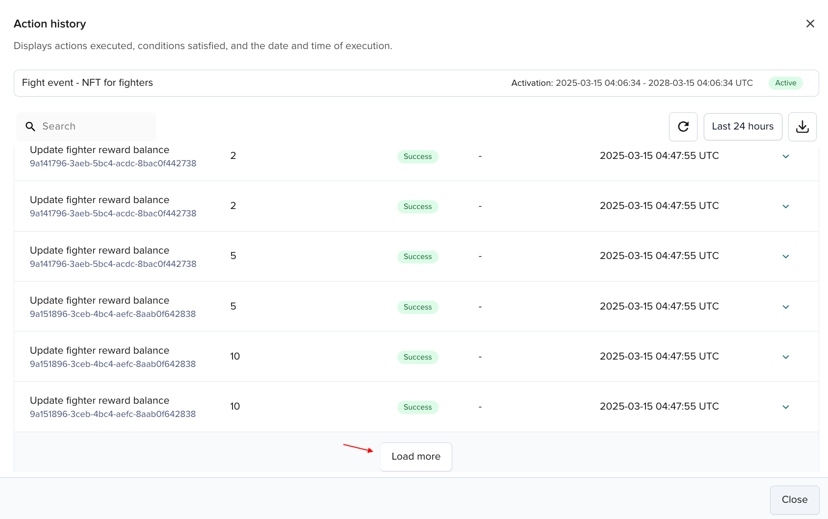Select the Fight event - NFT for fighters title
This screenshot has height=519, width=828.
click(87, 83)
